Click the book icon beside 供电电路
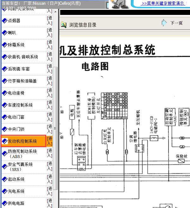Screen dimensions: 190x208 pos(5,203)
